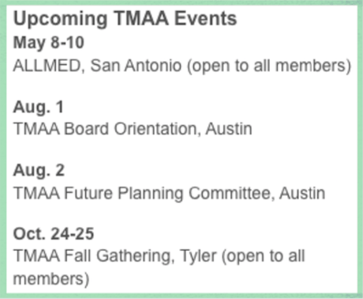363x299 pixels.
Task: Click the word "Upcoming" in the heading
Action: [61, 20]
